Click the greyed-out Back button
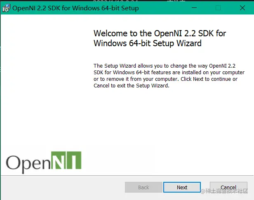This screenshot has height=200, width=254. (x=143, y=187)
